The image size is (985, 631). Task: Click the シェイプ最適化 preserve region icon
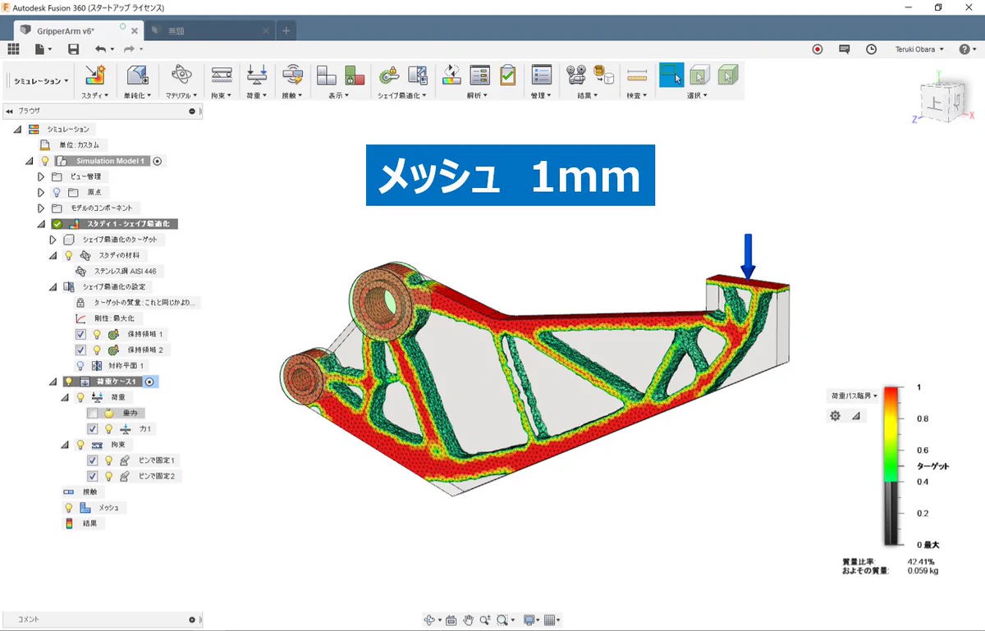[389, 76]
